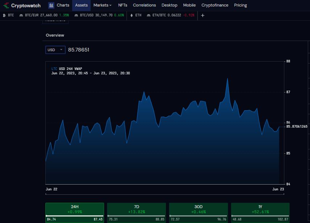This screenshot has width=310, height=223.
Task: Switch to the Assets tab
Action: click(x=81, y=5)
